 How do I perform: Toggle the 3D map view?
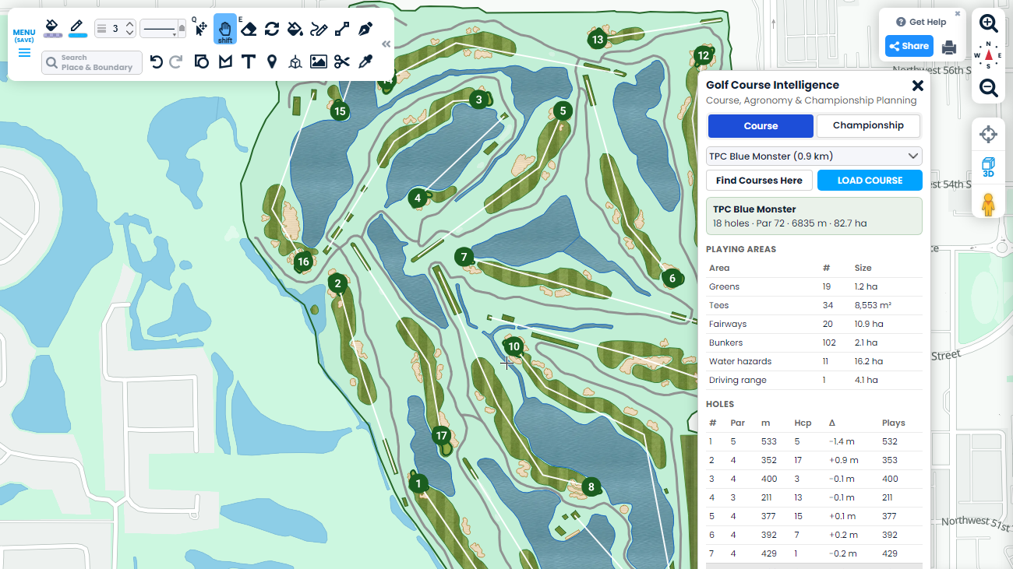point(988,167)
